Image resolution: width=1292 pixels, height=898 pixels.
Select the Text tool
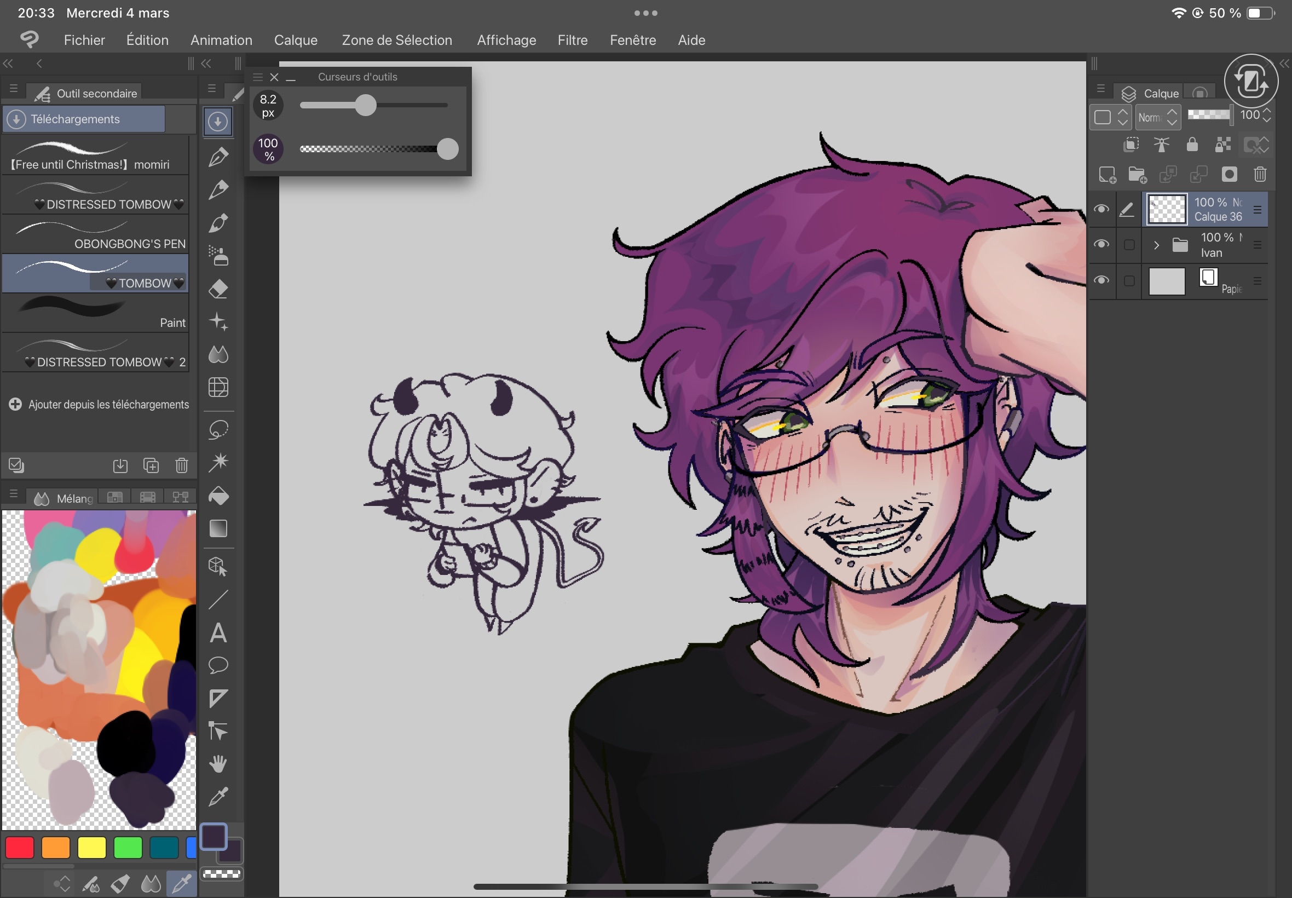click(218, 633)
